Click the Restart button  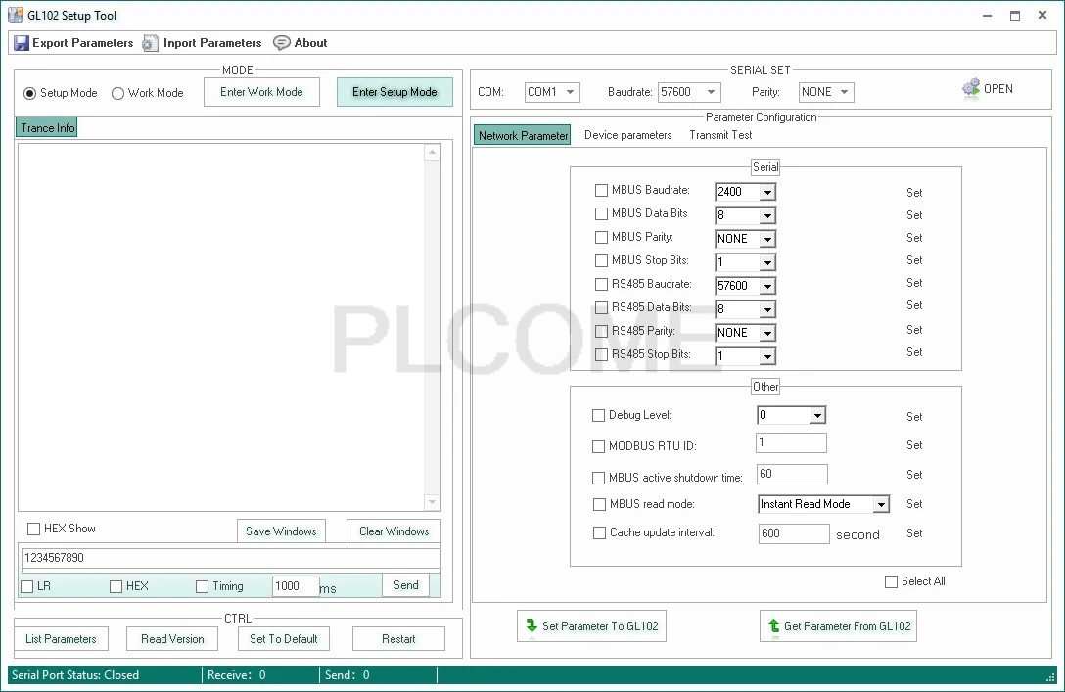pyautogui.click(x=398, y=638)
